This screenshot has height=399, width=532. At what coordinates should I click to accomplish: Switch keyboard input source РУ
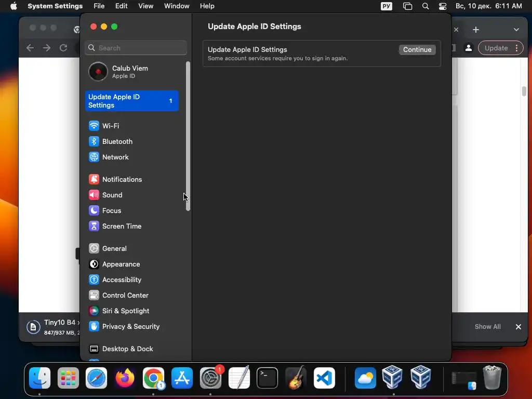tap(386, 6)
